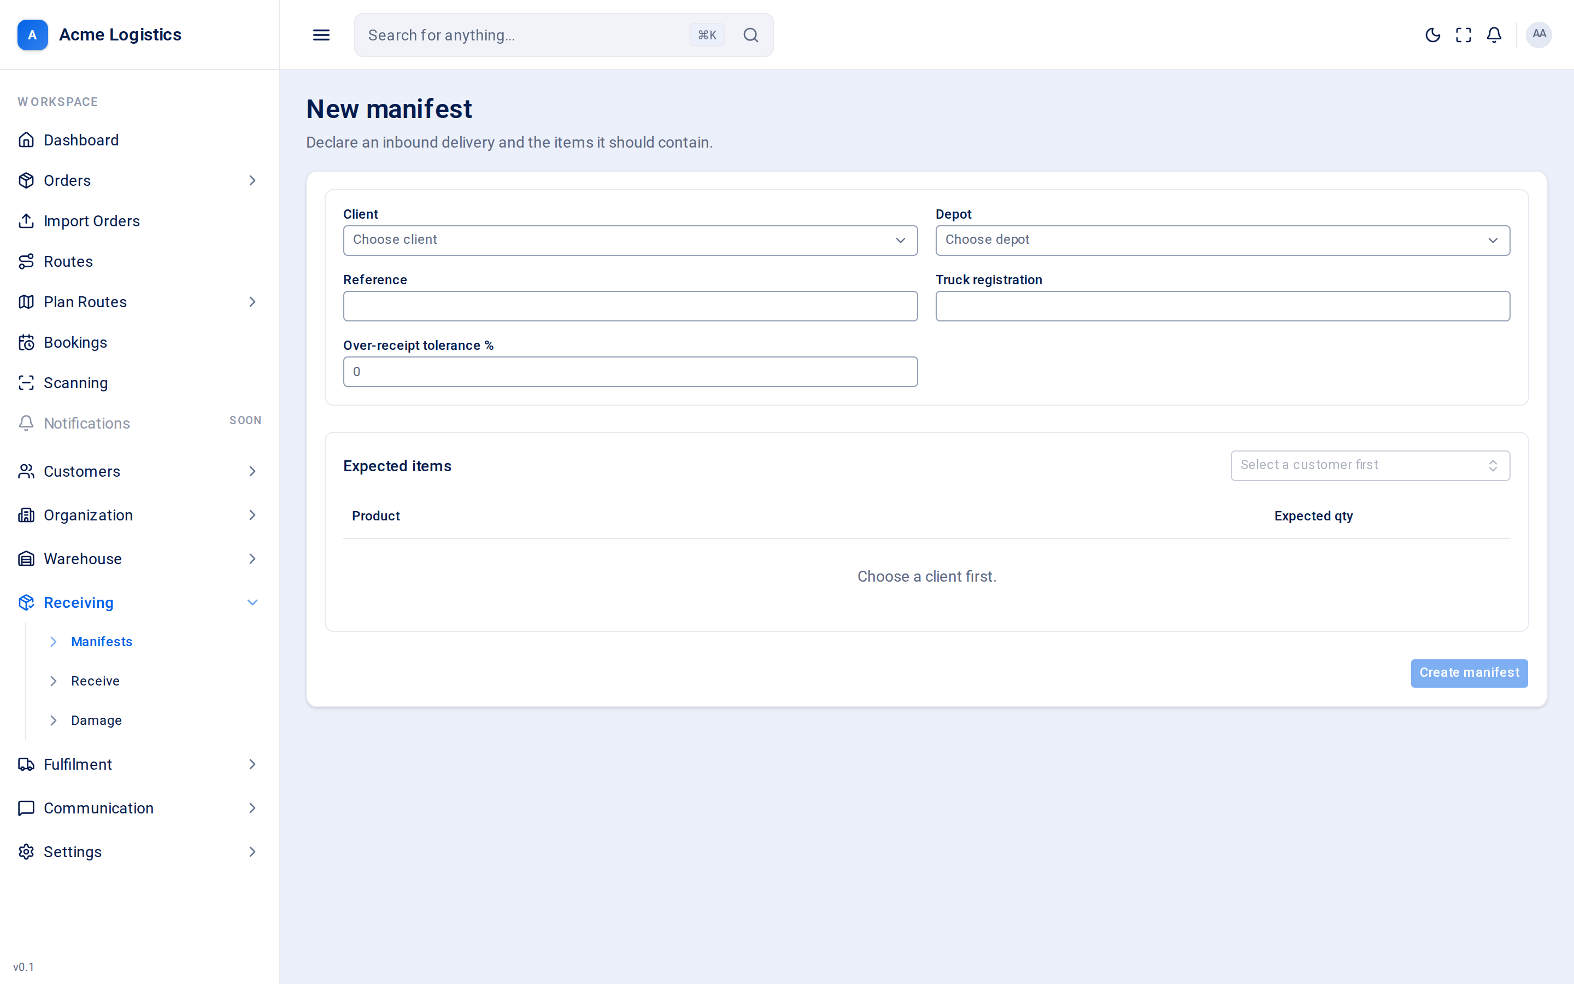Screen dimensions: 1574x984
Task: Collapse the Receiving section chevron
Action: [x=252, y=602]
